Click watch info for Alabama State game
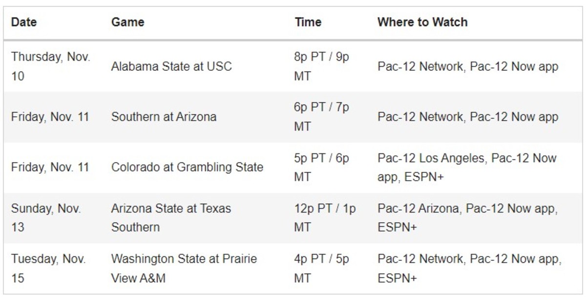Viewport: 586px width, 299px height. pyautogui.click(x=468, y=66)
